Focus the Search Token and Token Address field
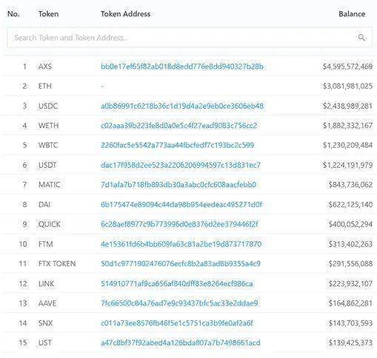 point(190,38)
